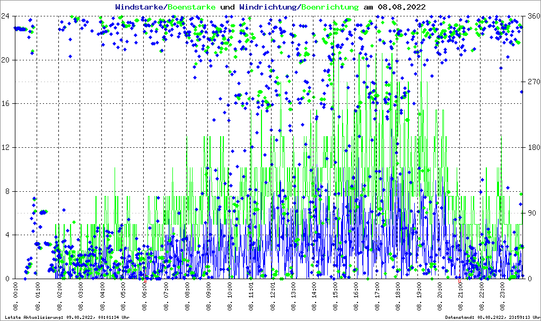Viewport: 541px width, 321px height.
Task: Click the "270" direction axis label
Action: point(532,82)
